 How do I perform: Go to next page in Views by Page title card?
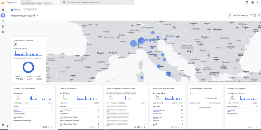(x=145, y=127)
